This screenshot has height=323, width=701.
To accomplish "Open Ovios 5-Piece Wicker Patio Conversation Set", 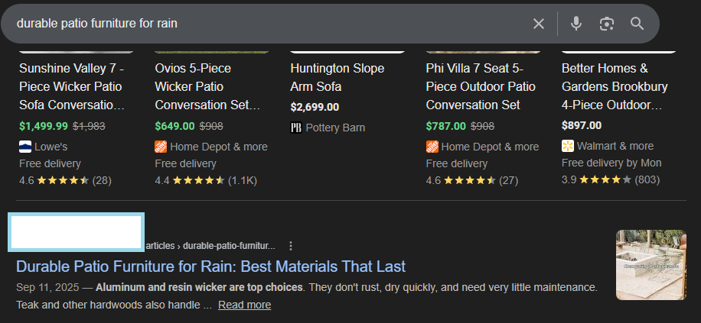I will [207, 86].
